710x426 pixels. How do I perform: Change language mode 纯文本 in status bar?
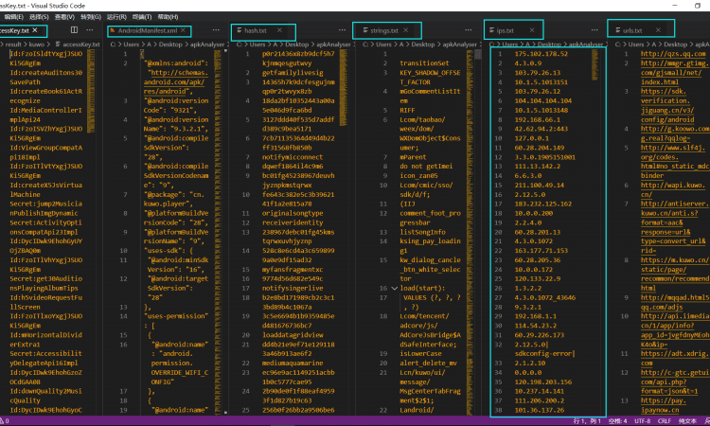pos(687,421)
